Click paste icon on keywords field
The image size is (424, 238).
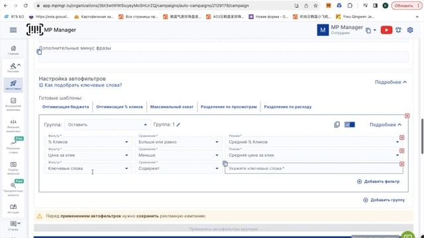tap(225, 163)
